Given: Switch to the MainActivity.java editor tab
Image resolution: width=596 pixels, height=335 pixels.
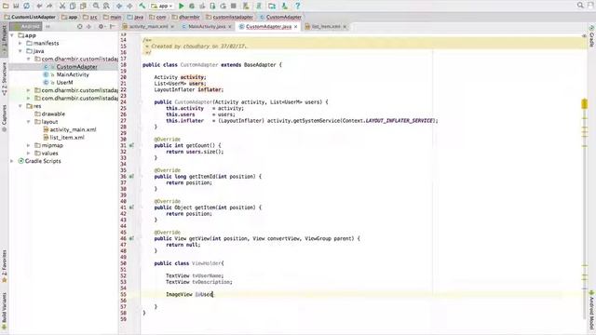Looking at the screenshot, I should click(x=207, y=27).
